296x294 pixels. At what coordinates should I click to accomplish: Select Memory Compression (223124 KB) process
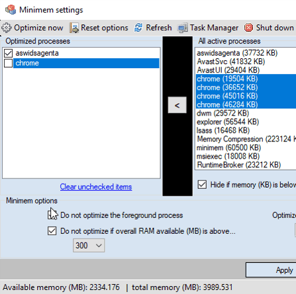(246, 139)
